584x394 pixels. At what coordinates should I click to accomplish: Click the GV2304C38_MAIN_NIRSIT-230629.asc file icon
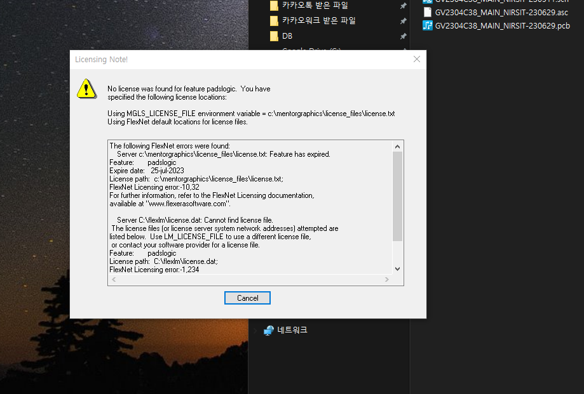[428, 12]
